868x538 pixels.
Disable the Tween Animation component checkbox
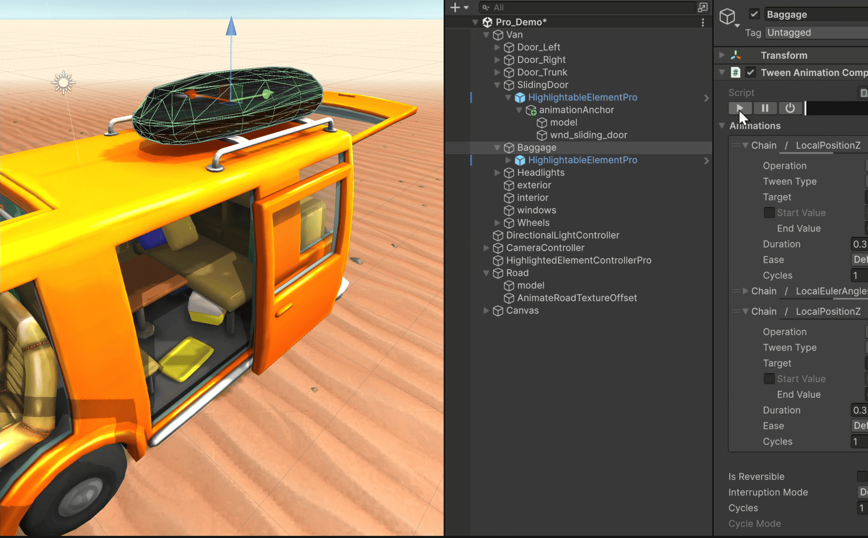coord(750,72)
